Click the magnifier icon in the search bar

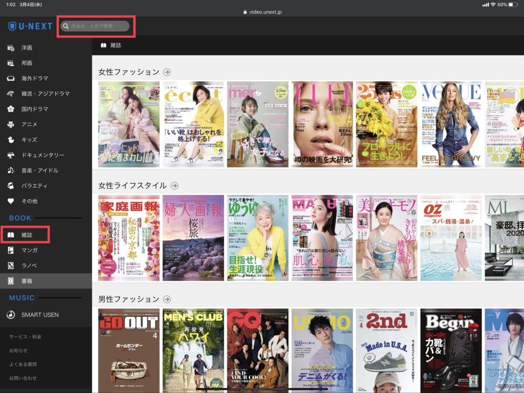(x=66, y=26)
